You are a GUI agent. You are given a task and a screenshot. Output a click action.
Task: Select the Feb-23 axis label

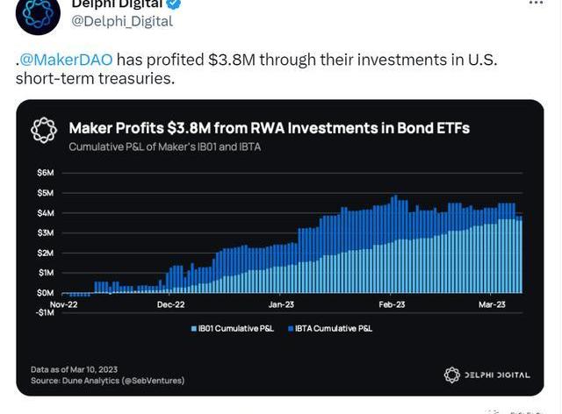393,305
